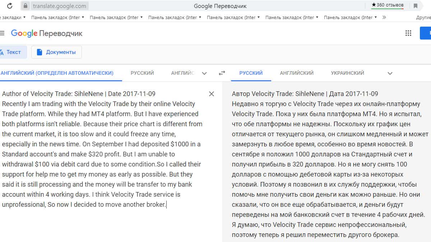Screen dimensions: 431x242
Task: Expand the target language list chevron
Action: coord(390,73)
